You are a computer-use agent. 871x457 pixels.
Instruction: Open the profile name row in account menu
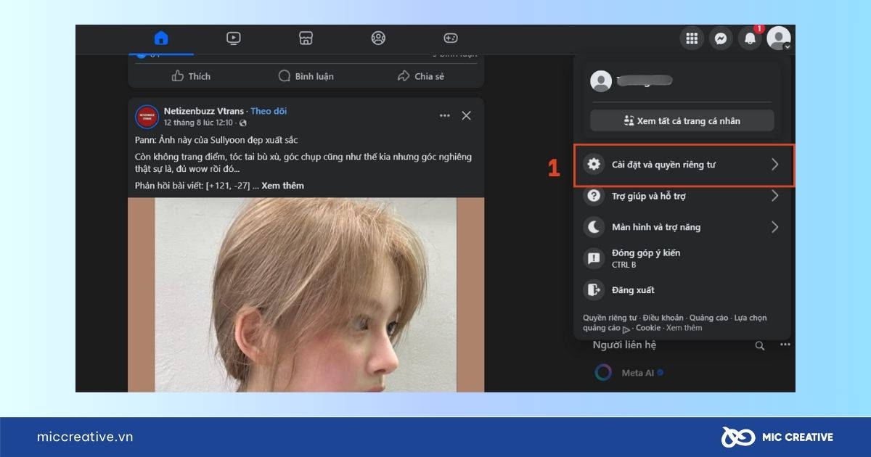coord(682,81)
